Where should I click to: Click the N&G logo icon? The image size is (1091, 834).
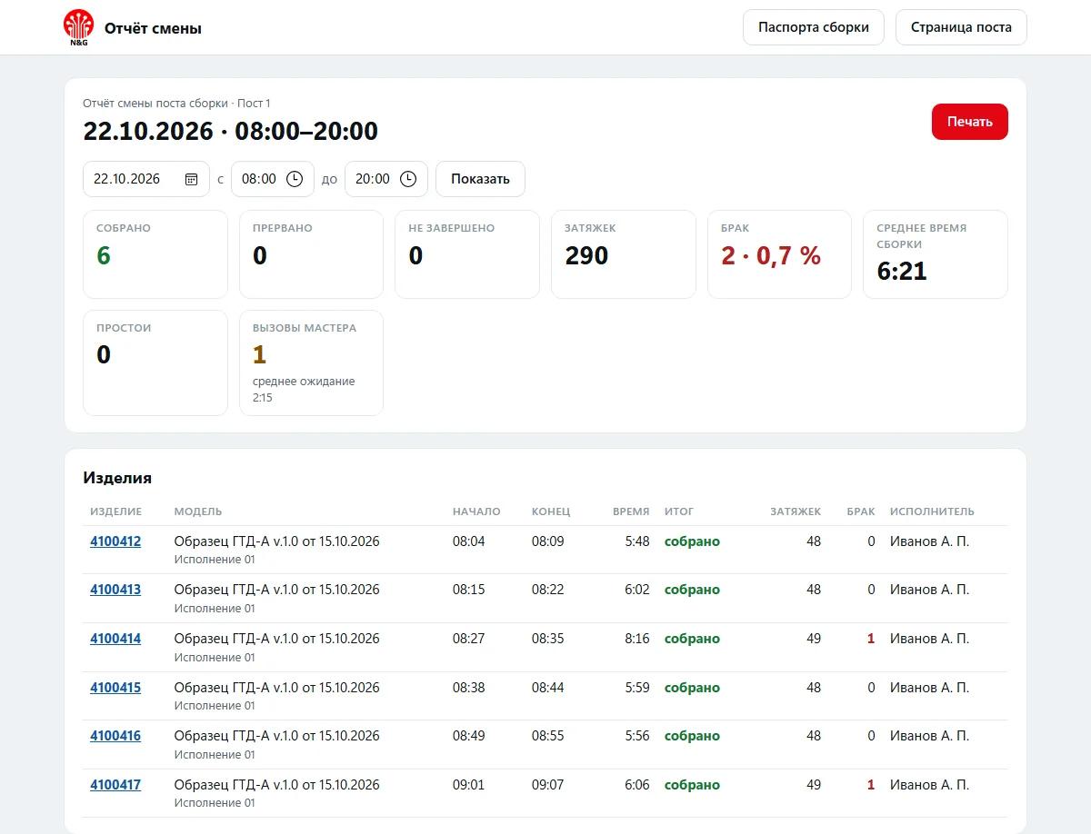pyautogui.click(x=79, y=27)
